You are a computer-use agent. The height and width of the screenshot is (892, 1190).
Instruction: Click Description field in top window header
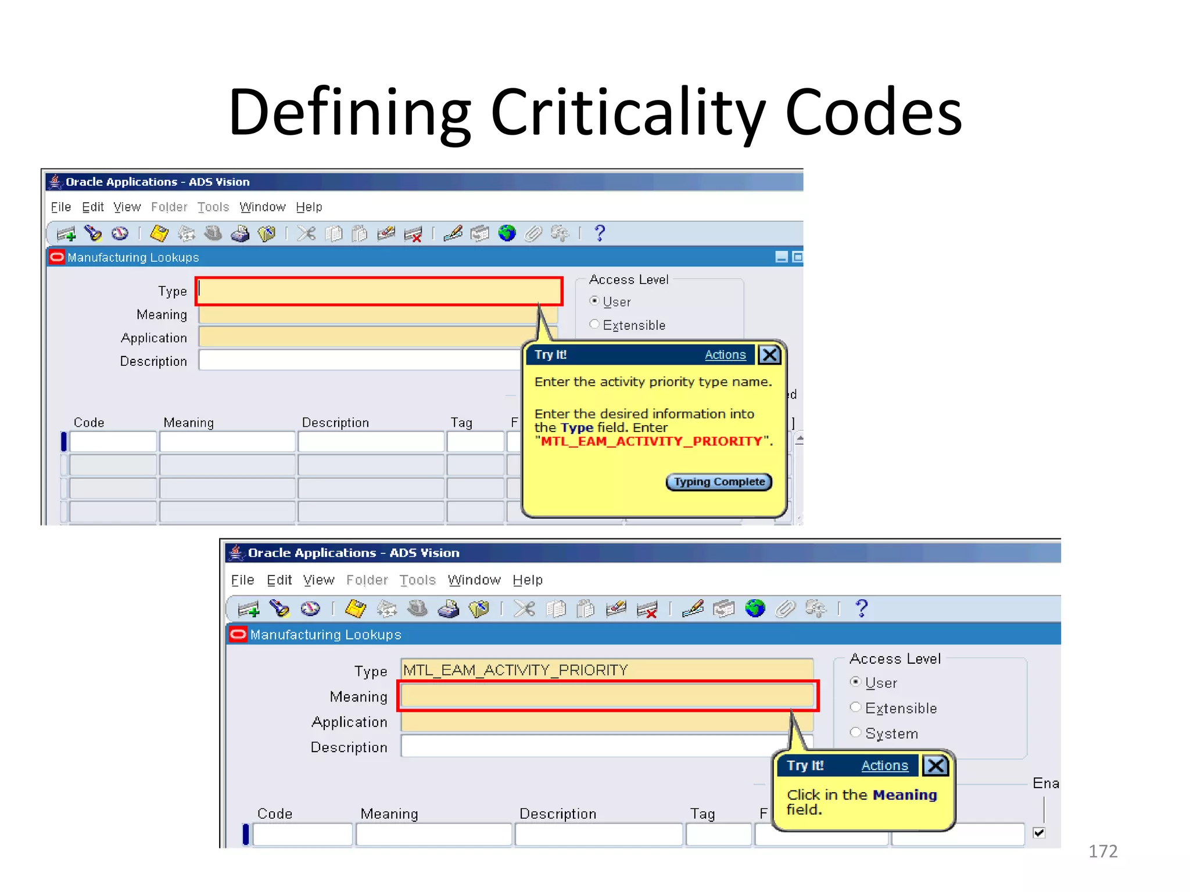[x=360, y=360]
